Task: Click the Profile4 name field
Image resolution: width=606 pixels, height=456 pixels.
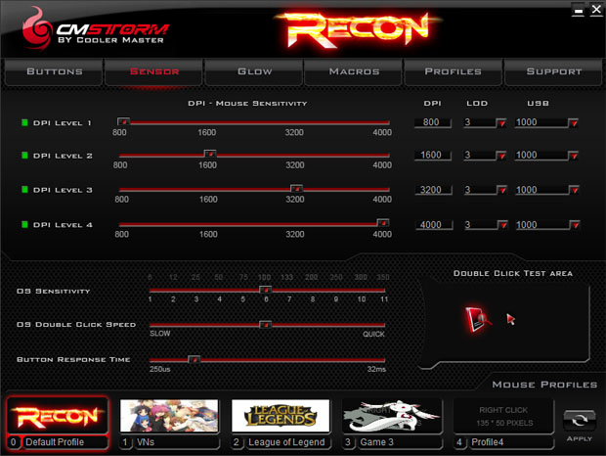Action: [x=511, y=442]
